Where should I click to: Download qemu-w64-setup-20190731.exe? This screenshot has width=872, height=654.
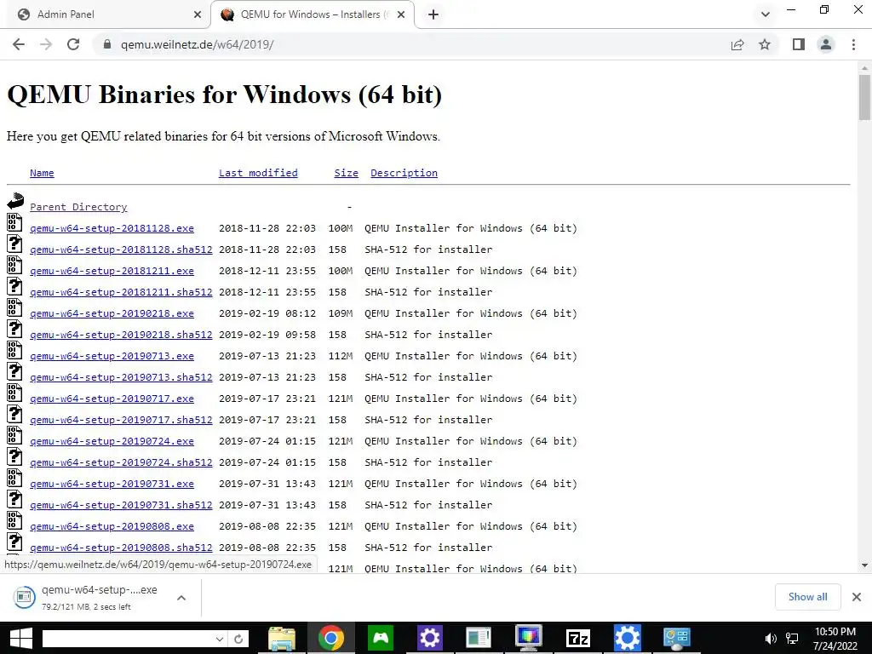tap(112, 484)
